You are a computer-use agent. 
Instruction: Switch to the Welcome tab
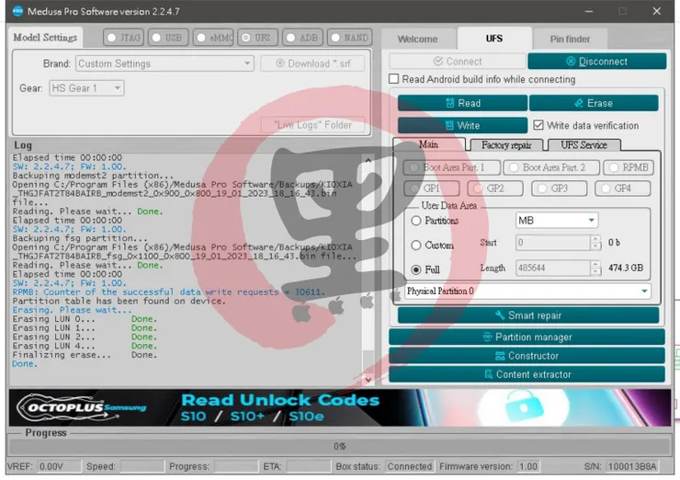tap(418, 39)
